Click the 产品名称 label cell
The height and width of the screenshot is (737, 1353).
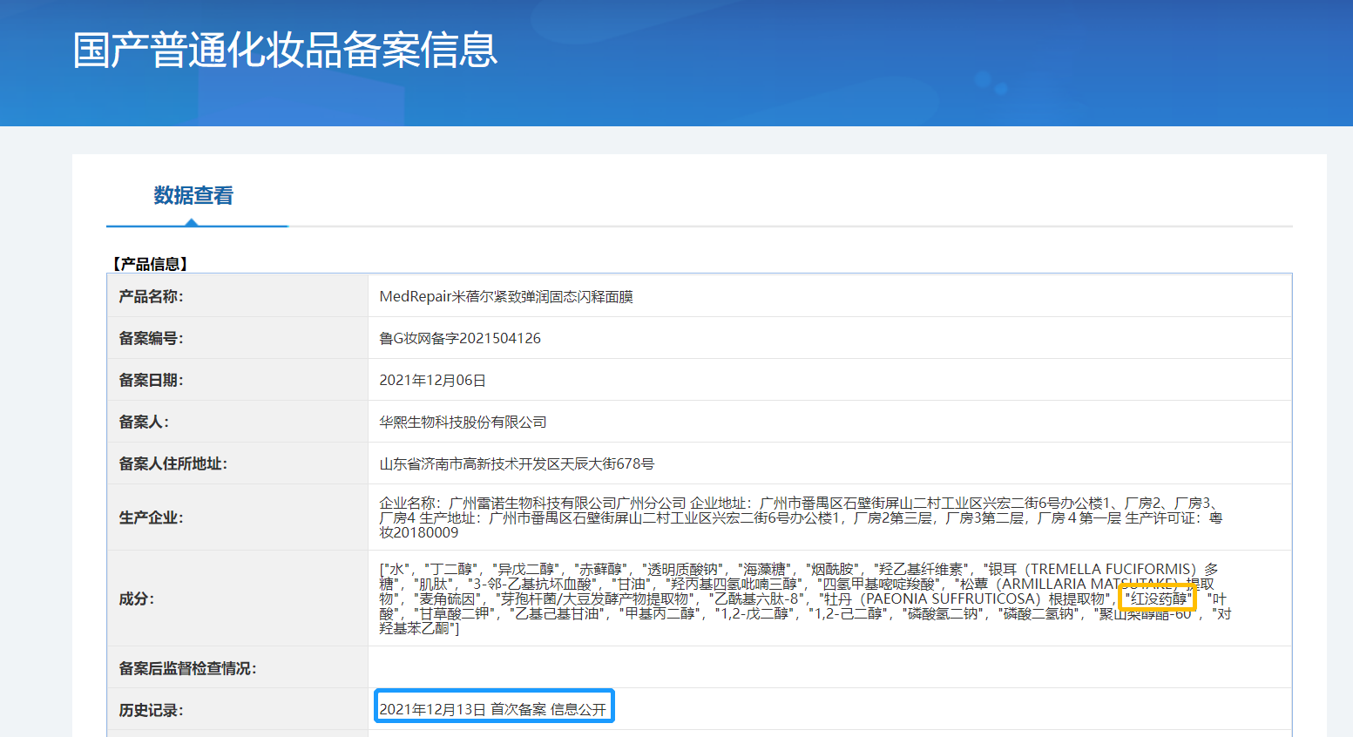click(x=238, y=296)
